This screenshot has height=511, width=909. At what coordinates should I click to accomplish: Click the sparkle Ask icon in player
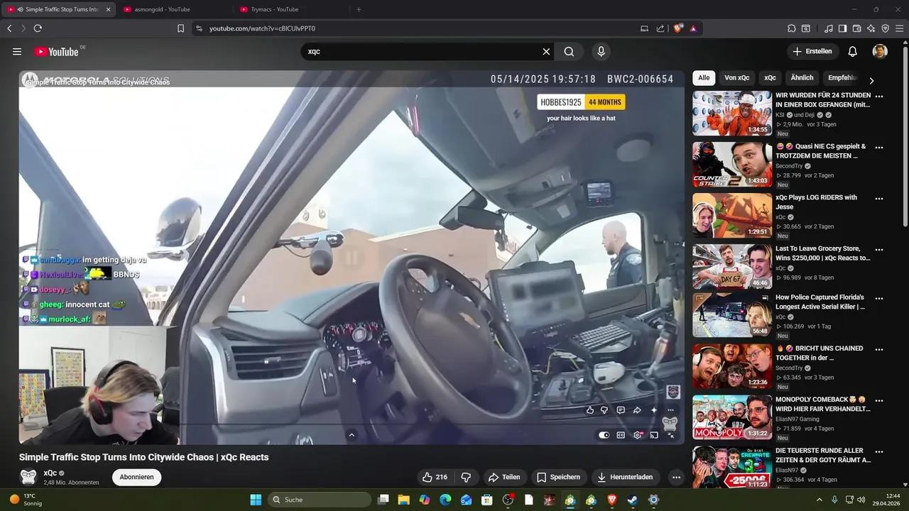coord(654,410)
